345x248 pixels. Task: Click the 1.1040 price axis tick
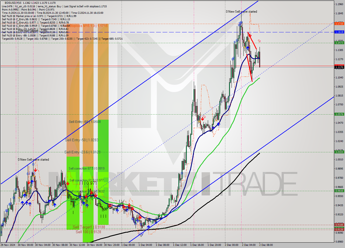[339, 78]
